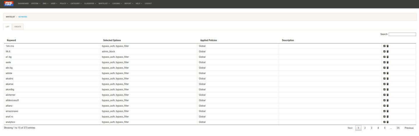Open the Report dropdown
This screenshot has height=136, width=419.
(129, 3)
